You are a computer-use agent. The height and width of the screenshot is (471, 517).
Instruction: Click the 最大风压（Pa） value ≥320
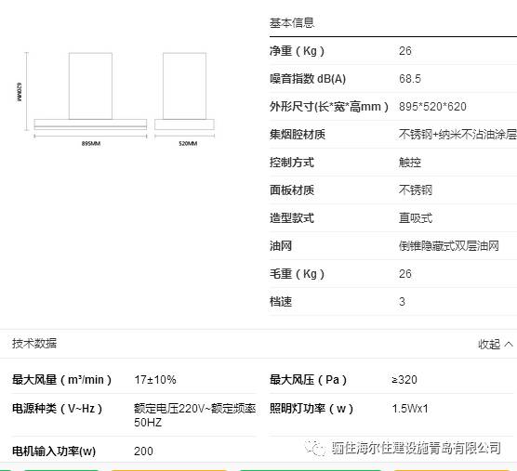(x=404, y=380)
